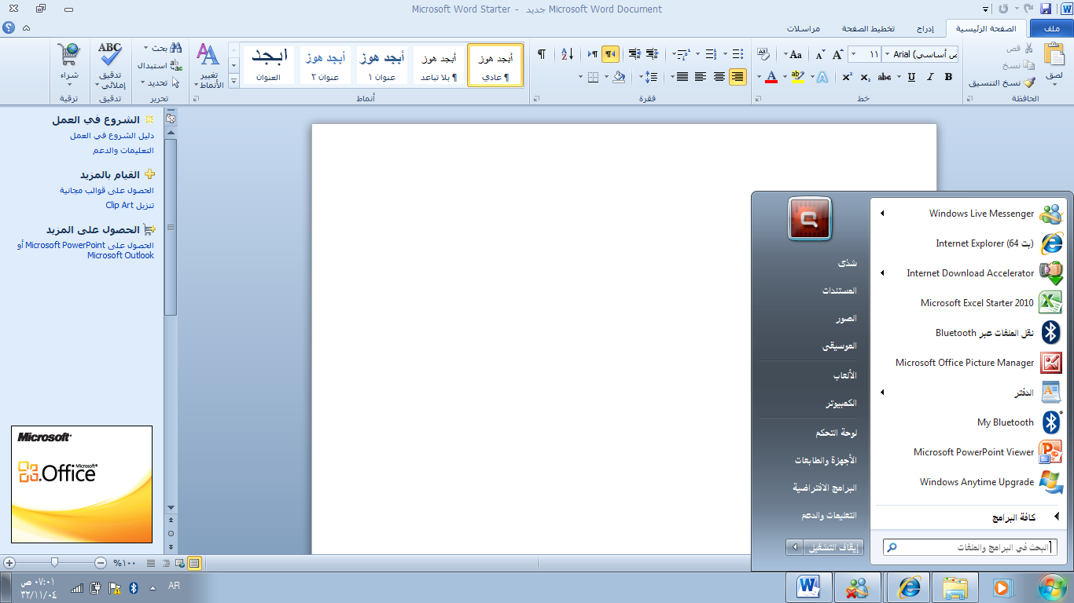Click the Shading paint bucket icon

pos(619,77)
